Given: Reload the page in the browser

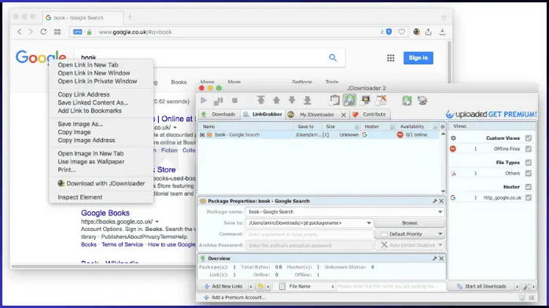Looking at the screenshot, I should tap(43, 31).
